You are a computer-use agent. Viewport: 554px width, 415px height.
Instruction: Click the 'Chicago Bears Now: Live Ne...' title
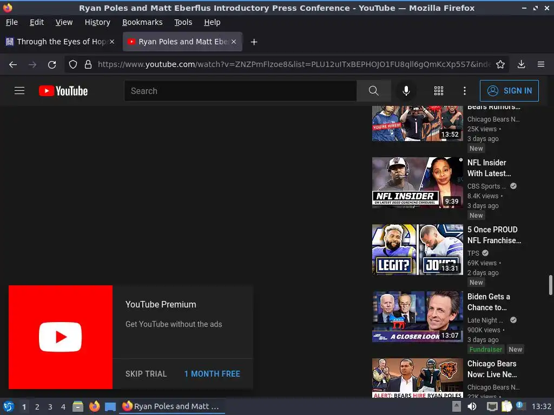[x=492, y=369]
